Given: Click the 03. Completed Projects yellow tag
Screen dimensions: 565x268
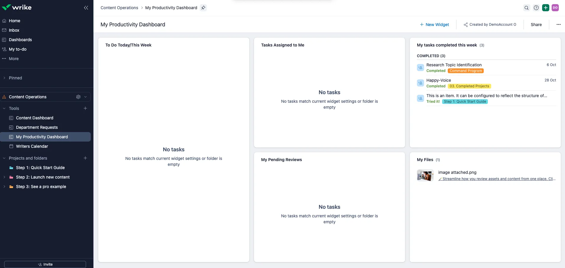Looking at the screenshot, I should 469,86.
